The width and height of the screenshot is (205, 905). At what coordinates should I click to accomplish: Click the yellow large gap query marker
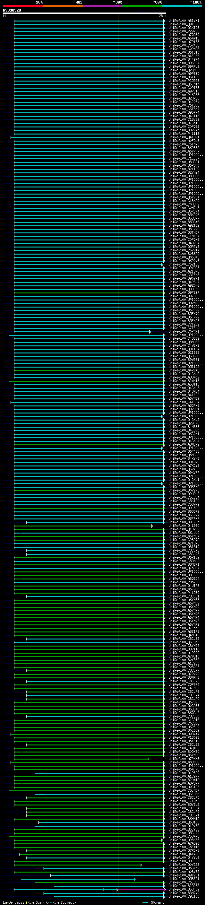click(x=26, y=902)
